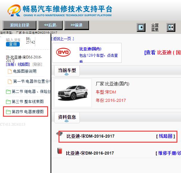Click the 当前：线路图 link in sidebar
Viewport: 181px width, 173px height.
click(18, 64)
